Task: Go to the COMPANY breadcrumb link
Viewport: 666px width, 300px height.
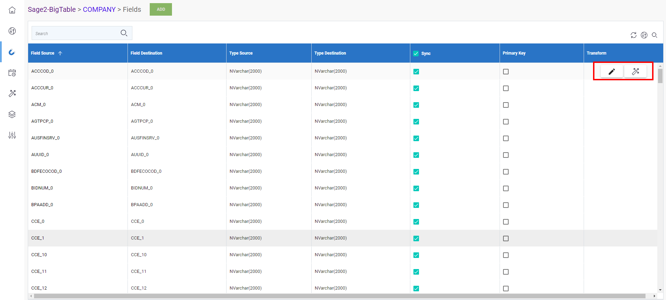Action: coord(99,9)
